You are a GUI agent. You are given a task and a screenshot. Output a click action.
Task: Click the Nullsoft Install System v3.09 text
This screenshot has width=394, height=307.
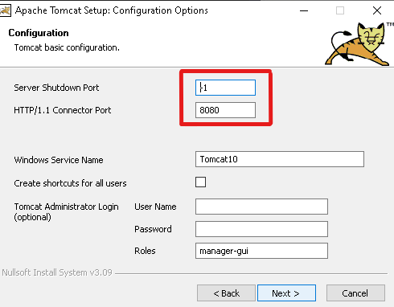[x=57, y=272]
